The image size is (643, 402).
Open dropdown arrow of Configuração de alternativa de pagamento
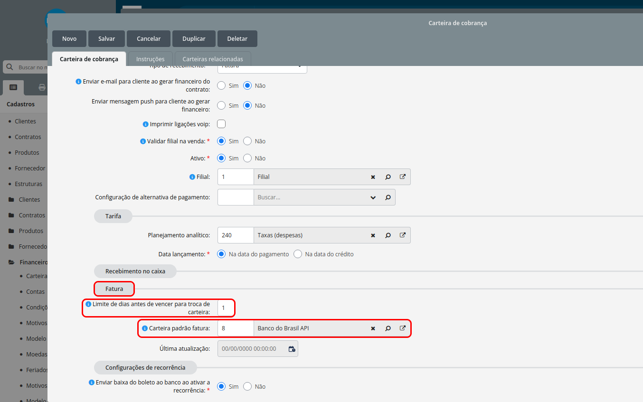373,197
